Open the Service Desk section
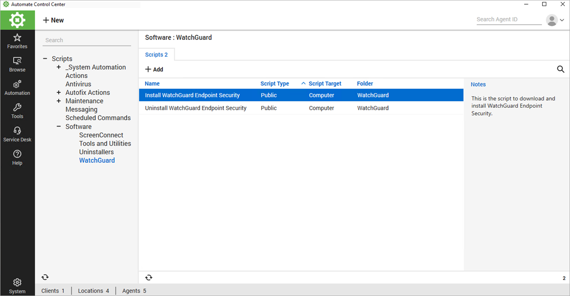The image size is (570, 296). coord(17,134)
